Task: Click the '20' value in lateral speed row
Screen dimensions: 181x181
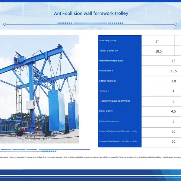Action: click(173, 141)
